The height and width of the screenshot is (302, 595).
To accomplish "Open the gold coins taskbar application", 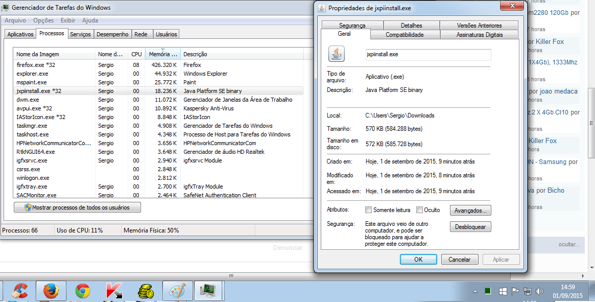I will 146,291.
